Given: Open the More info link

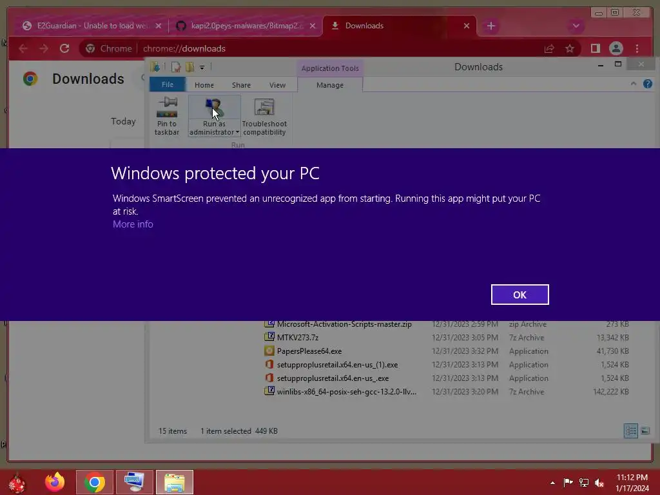Looking at the screenshot, I should 133,224.
